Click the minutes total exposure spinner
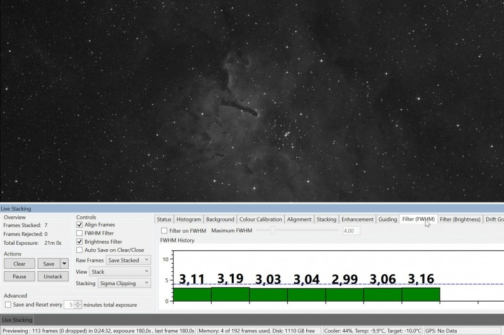 [x=77, y=305]
